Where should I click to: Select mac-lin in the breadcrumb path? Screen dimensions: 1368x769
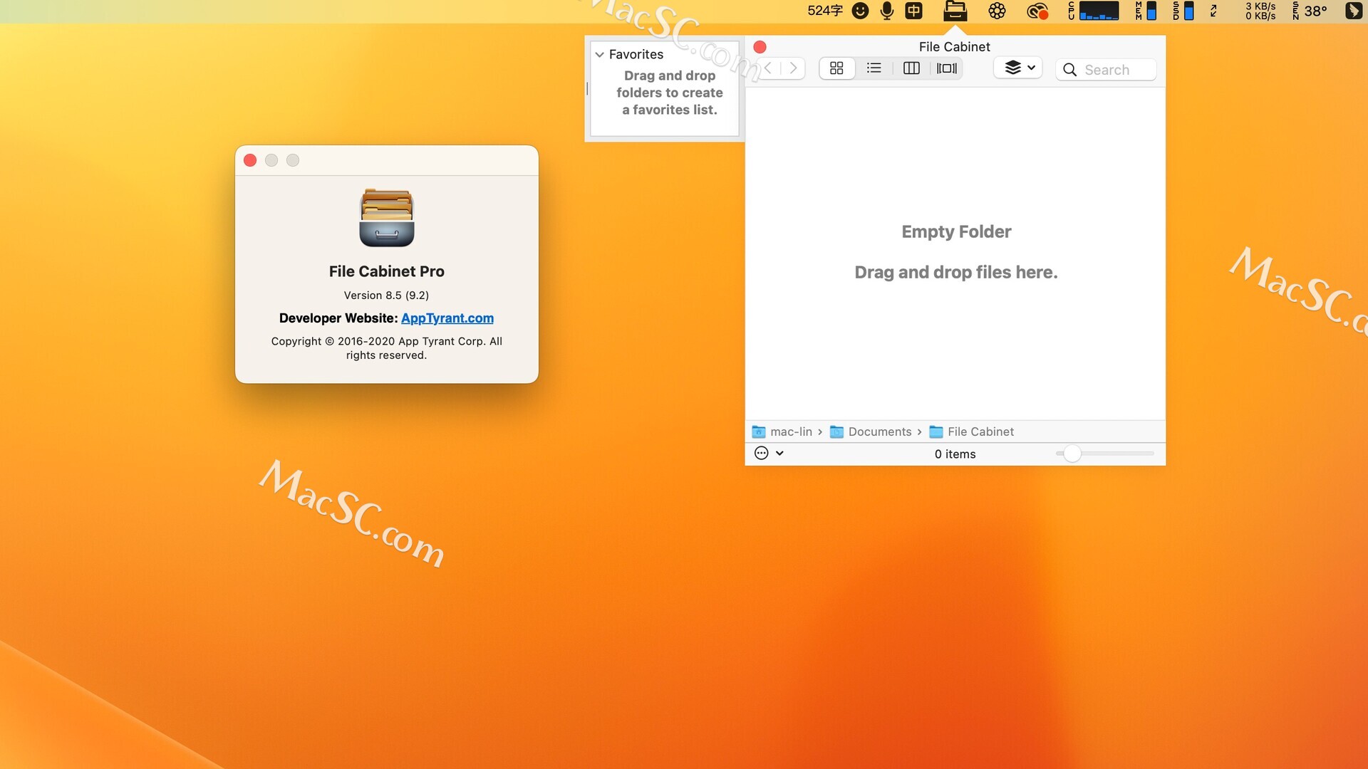(x=791, y=431)
